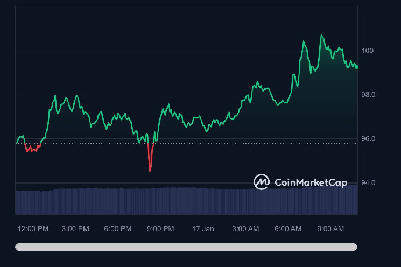This screenshot has width=401, height=267.
Task: Click the CoinMarketCap logo icon
Action: click(x=262, y=182)
